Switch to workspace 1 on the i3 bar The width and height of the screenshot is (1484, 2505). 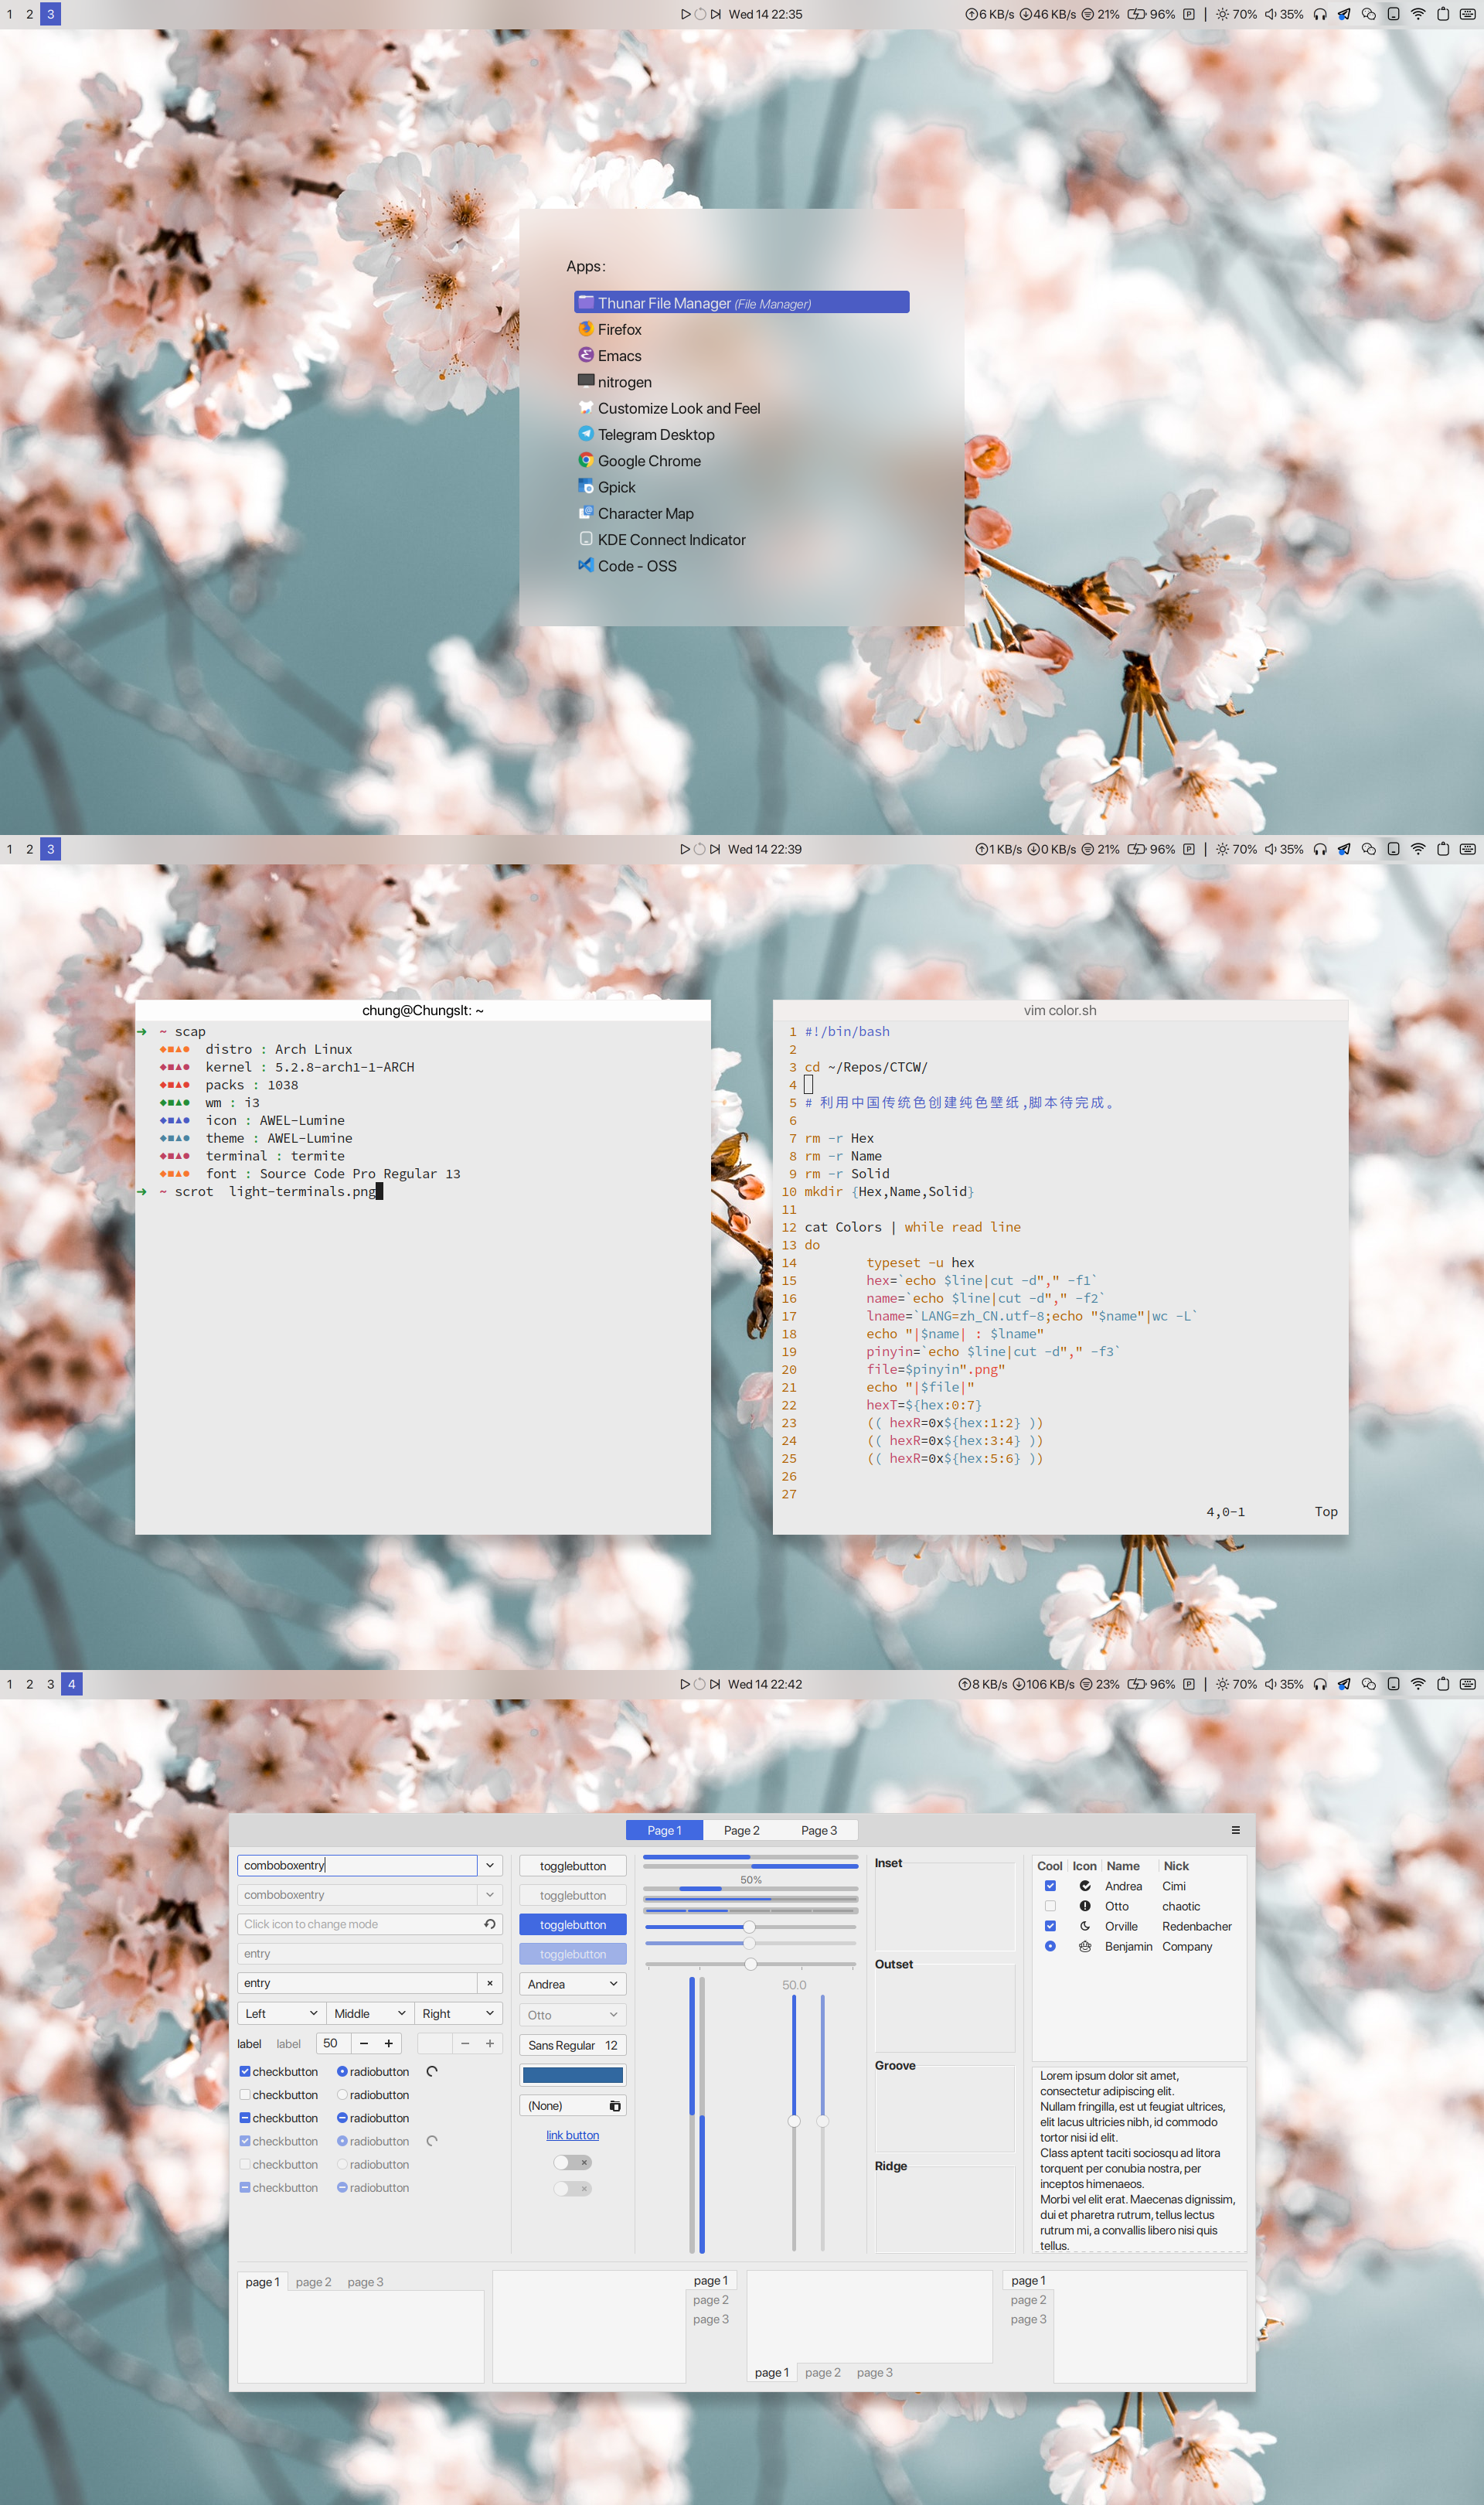(9, 14)
